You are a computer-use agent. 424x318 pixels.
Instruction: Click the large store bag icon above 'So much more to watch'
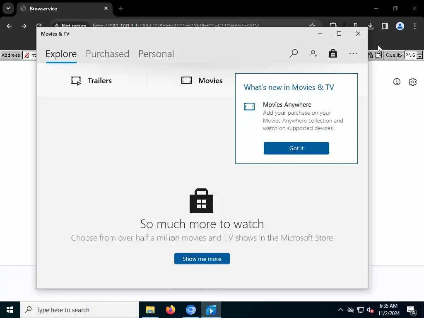point(202,201)
